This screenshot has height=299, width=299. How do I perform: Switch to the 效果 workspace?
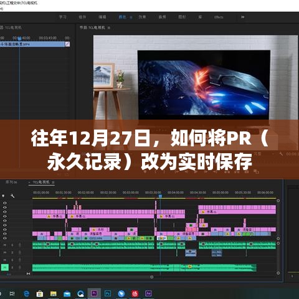[142, 17]
